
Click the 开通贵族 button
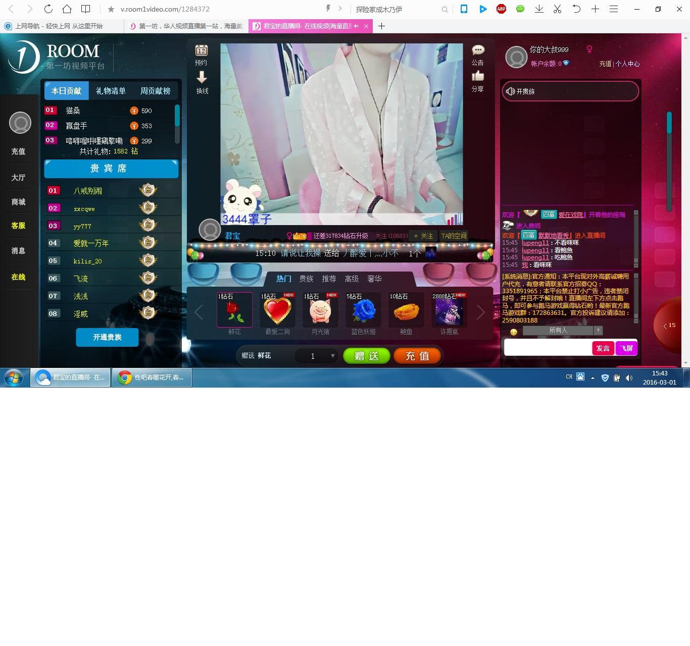pos(107,337)
